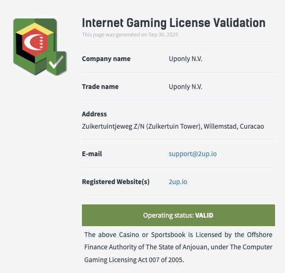Select the Company name label
The width and height of the screenshot is (285, 273).
coord(106,59)
